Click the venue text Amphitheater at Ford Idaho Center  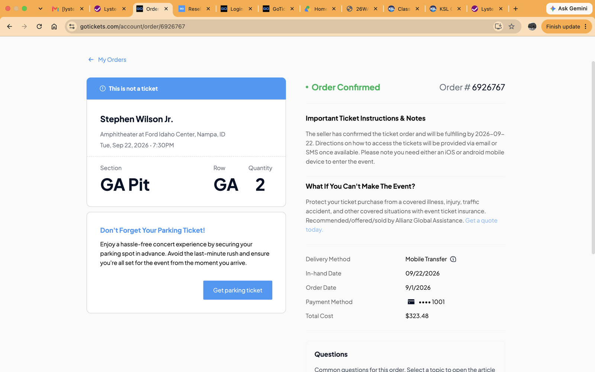pyautogui.click(x=163, y=134)
